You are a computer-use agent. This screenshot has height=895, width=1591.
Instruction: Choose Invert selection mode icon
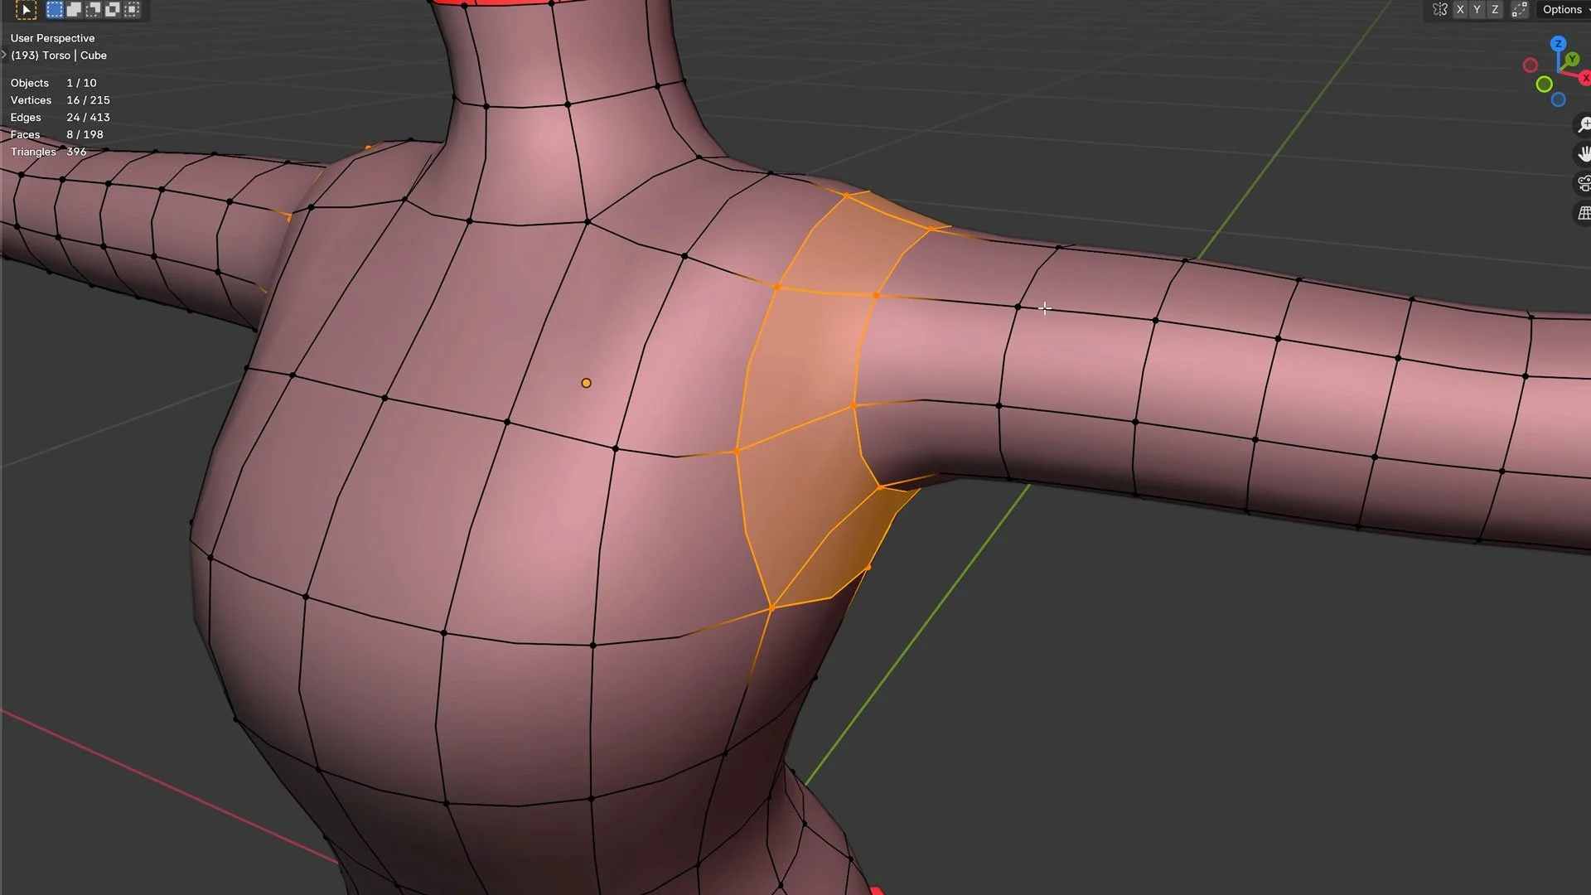pyautogui.click(x=112, y=10)
